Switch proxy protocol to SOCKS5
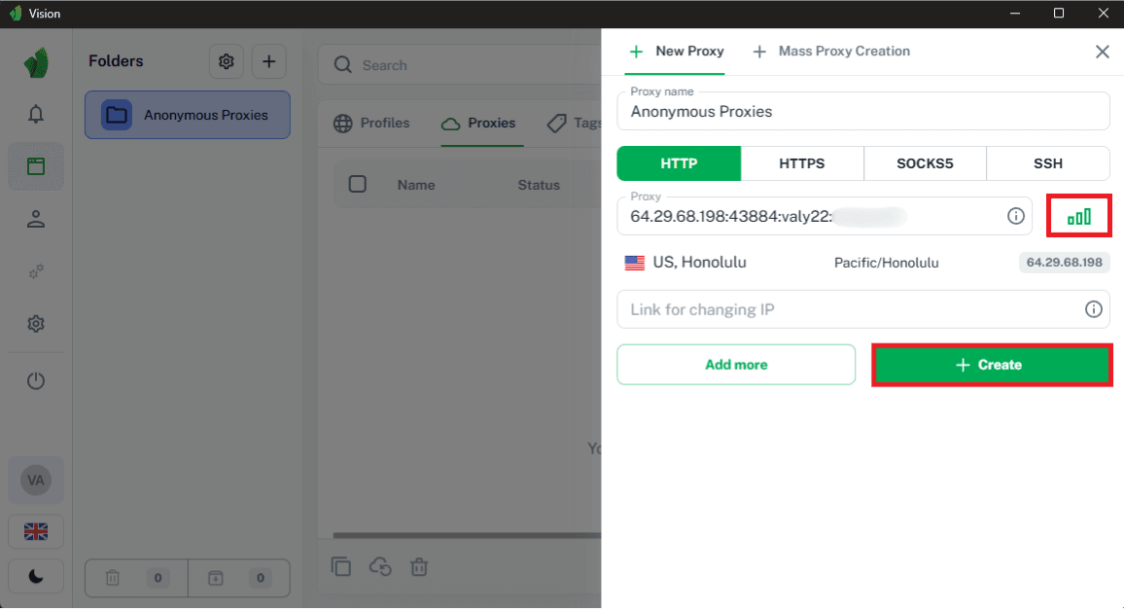Image resolution: width=1124 pixels, height=609 pixels. [925, 162]
